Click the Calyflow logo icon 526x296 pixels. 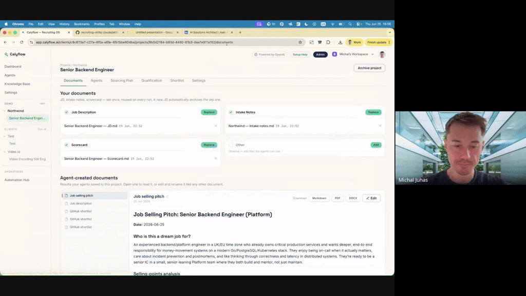[6, 54]
